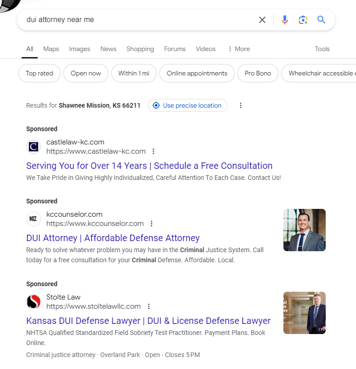Open the three-dot options next to location

tap(240, 105)
